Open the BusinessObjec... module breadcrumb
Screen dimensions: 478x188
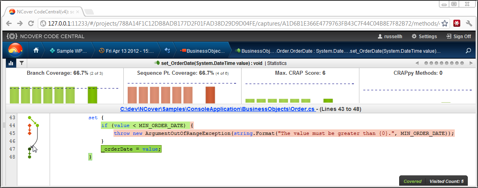(203, 51)
